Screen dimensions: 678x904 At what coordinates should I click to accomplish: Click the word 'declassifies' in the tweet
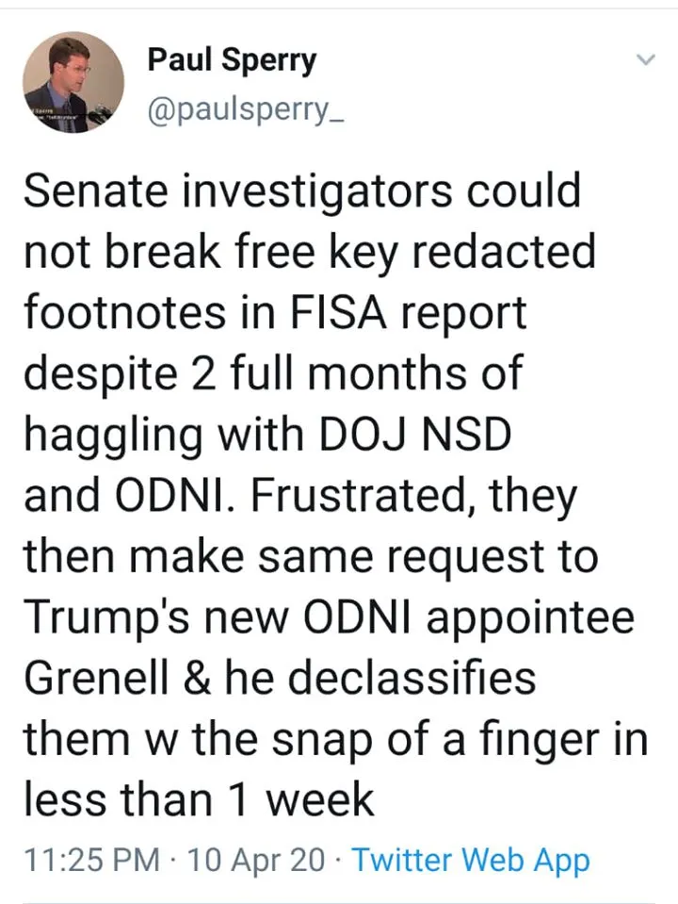pos(412,677)
